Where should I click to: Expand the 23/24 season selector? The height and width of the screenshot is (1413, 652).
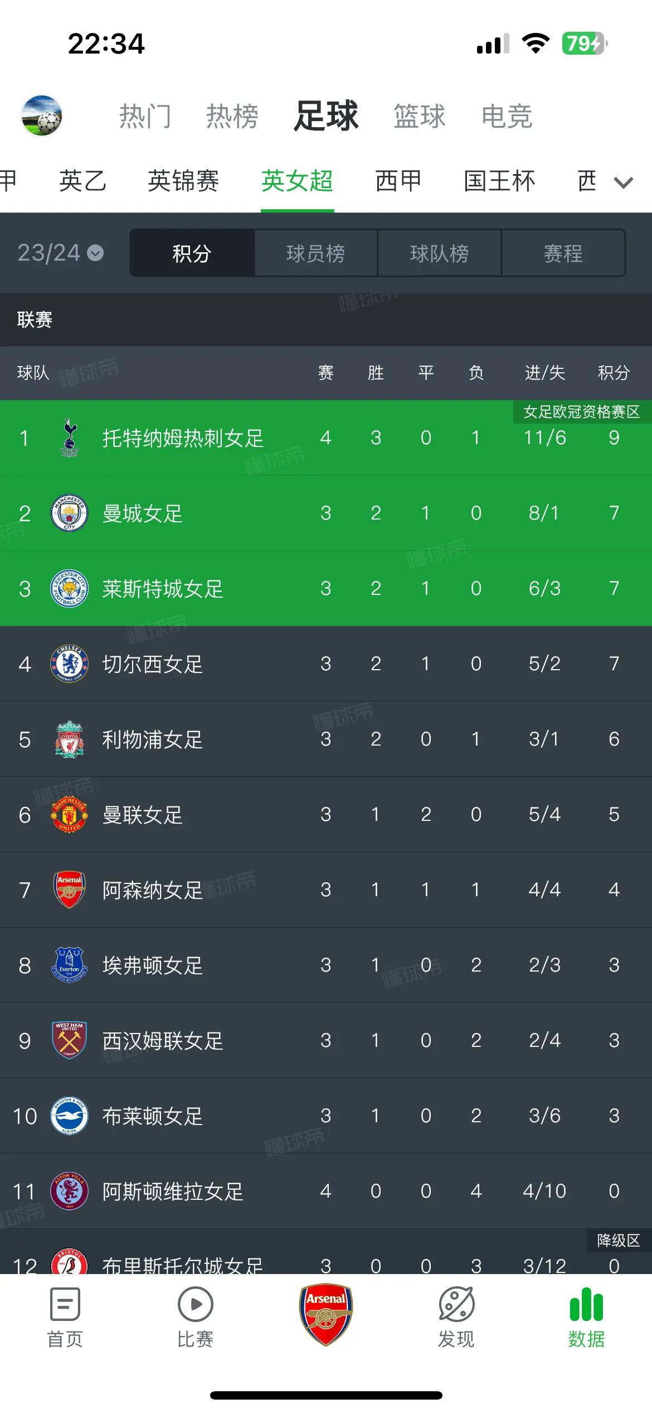point(60,253)
